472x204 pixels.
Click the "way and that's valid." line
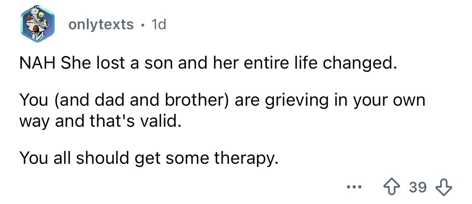[x=101, y=123]
